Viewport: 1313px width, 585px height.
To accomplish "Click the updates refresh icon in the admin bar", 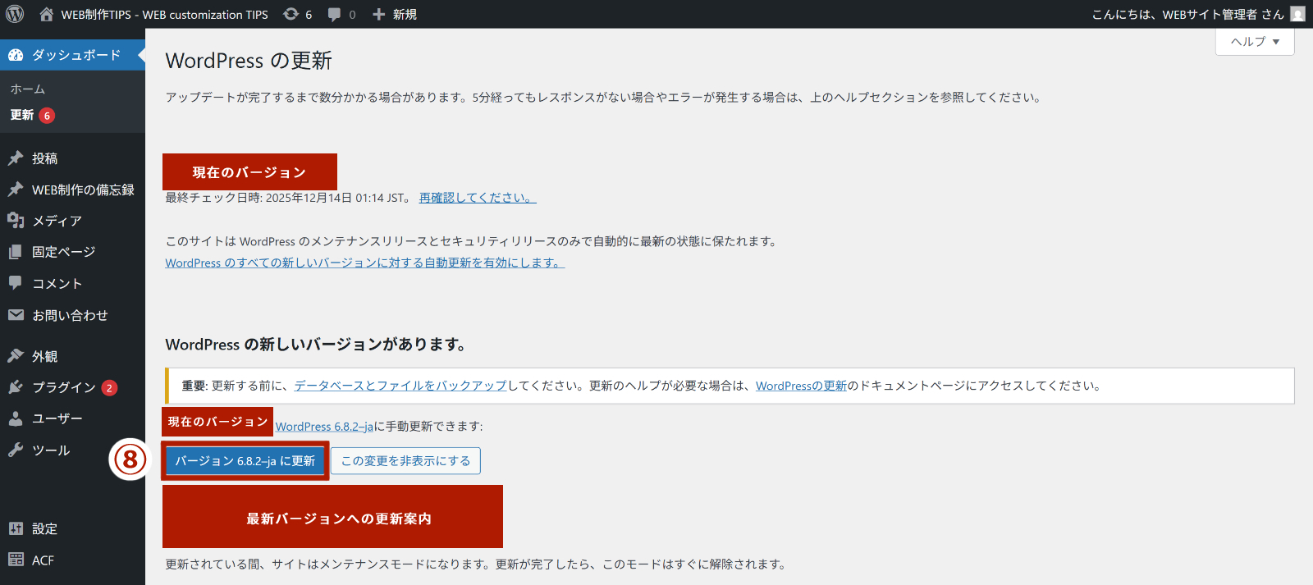I will (291, 14).
